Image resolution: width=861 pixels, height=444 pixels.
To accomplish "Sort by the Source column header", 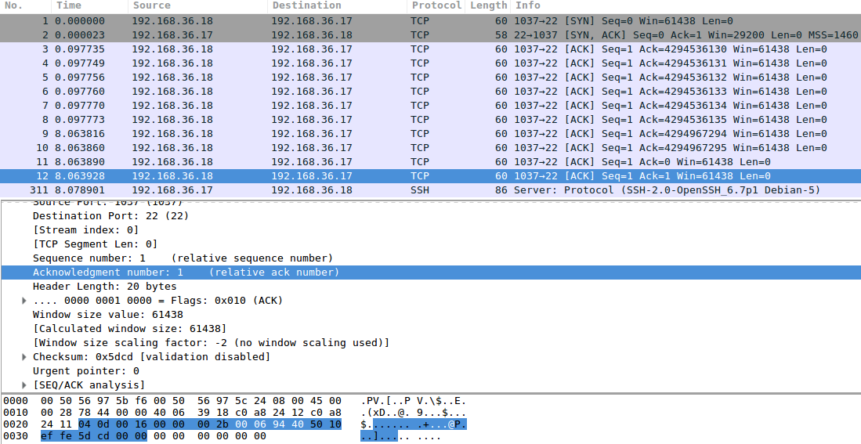I will [152, 5].
